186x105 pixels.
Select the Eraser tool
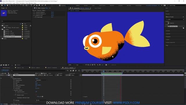coord(39,5)
